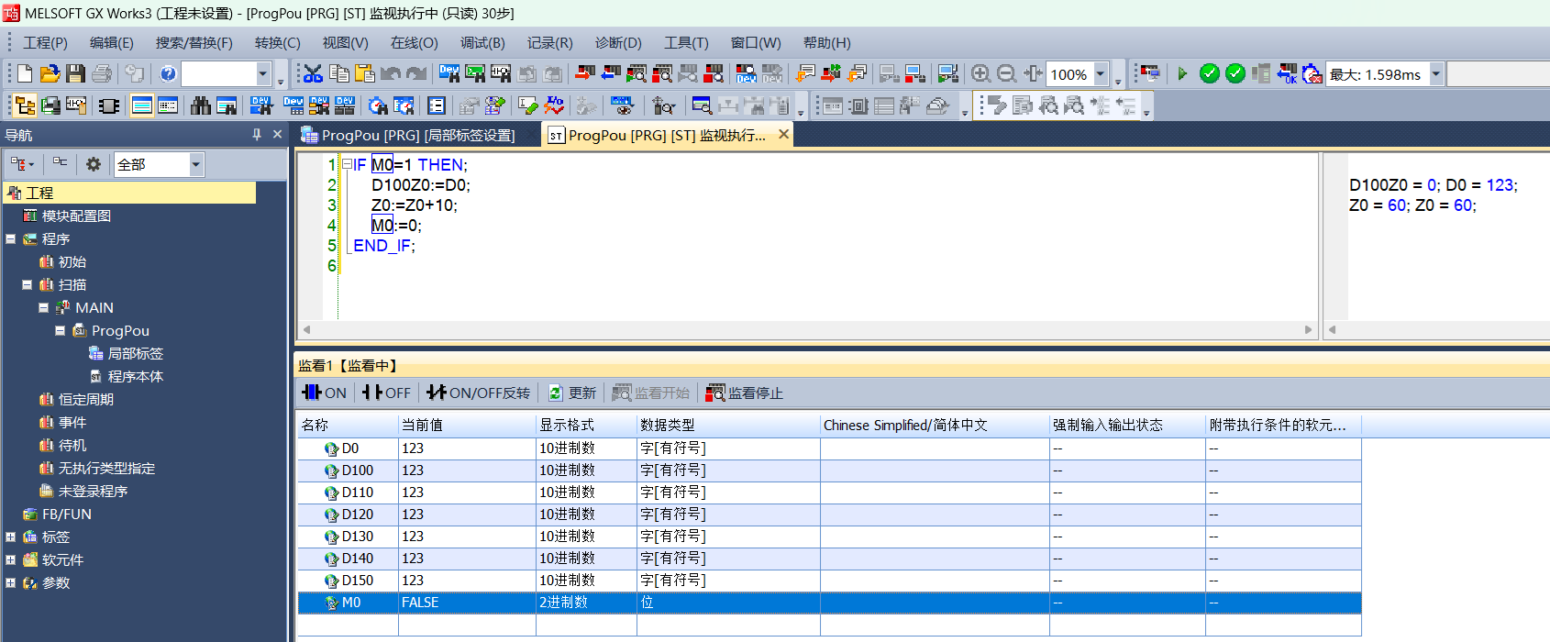Open the 在线(O) menu
This screenshot has height=642, width=1550.
pos(414,43)
